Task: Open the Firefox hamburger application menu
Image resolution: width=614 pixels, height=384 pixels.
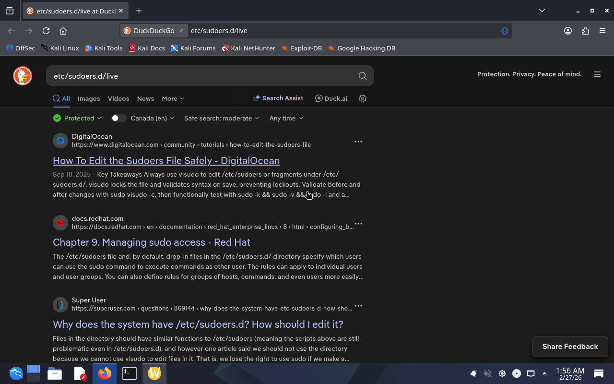Action: click(602, 31)
